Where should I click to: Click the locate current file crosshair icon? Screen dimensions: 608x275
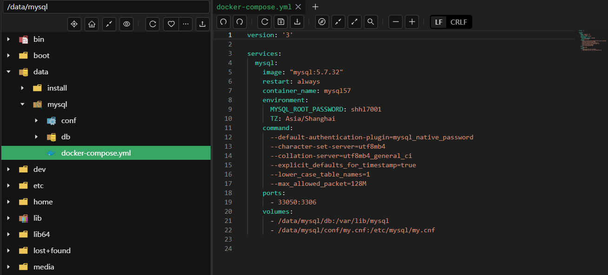point(74,24)
